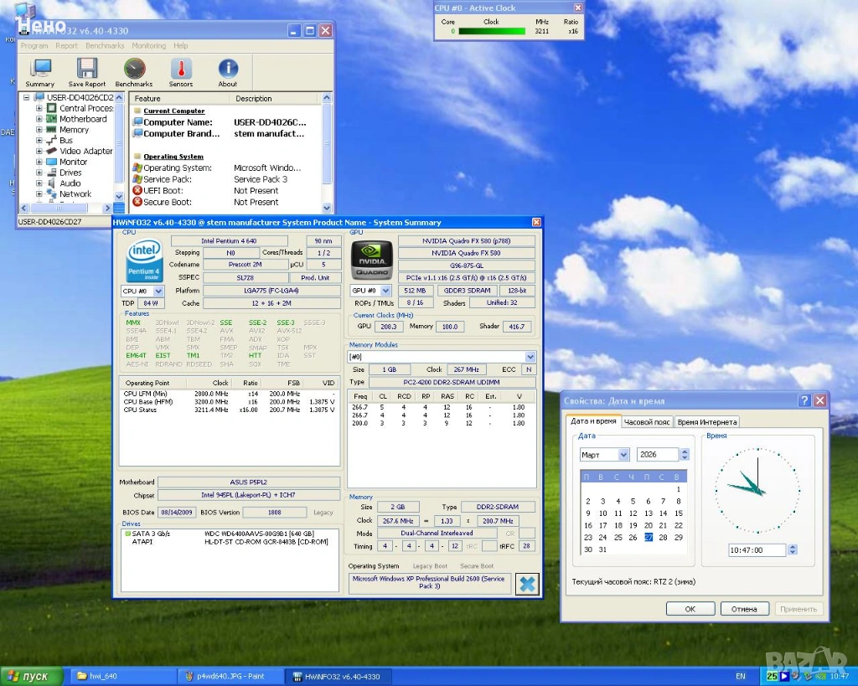Open the CPU #0 selector dropdown
The width and height of the screenshot is (858, 686).
coord(158,291)
